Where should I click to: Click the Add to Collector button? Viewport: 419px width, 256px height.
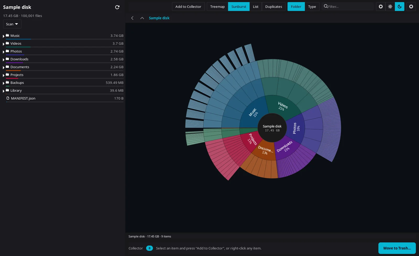pyautogui.click(x=188, y=7)
